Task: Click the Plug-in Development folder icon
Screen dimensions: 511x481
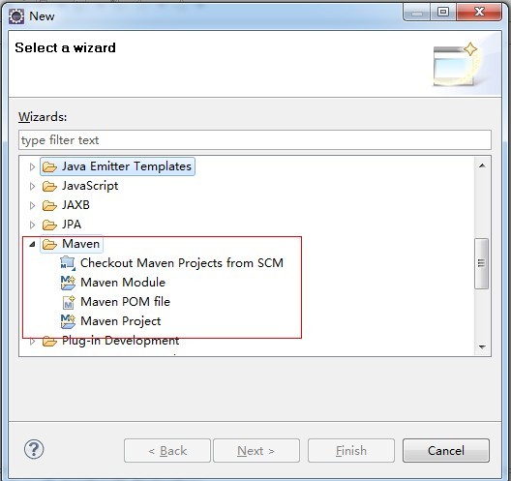Action: pos(49,342)
